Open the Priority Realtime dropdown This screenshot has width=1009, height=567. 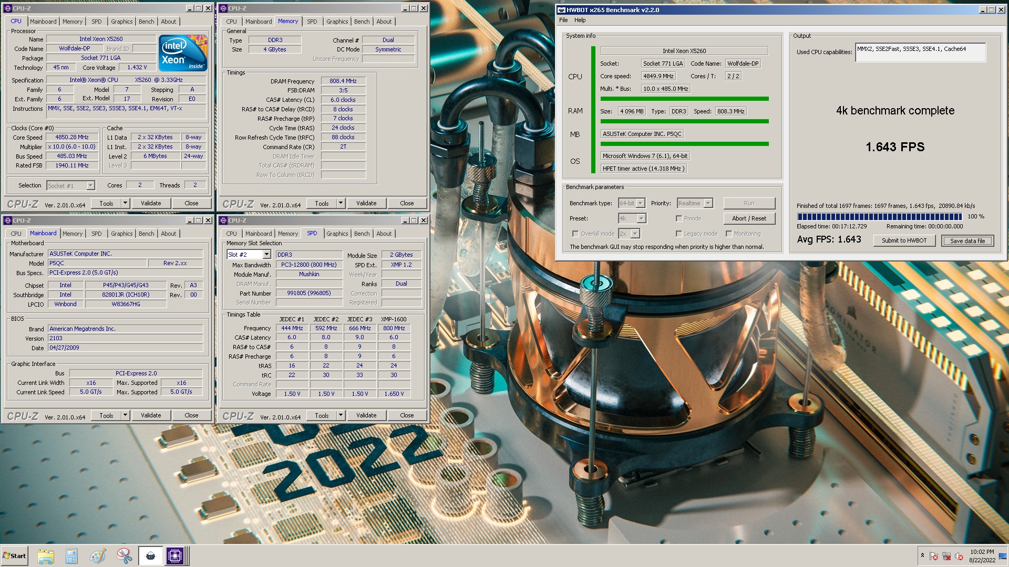(x=708, y=203)
